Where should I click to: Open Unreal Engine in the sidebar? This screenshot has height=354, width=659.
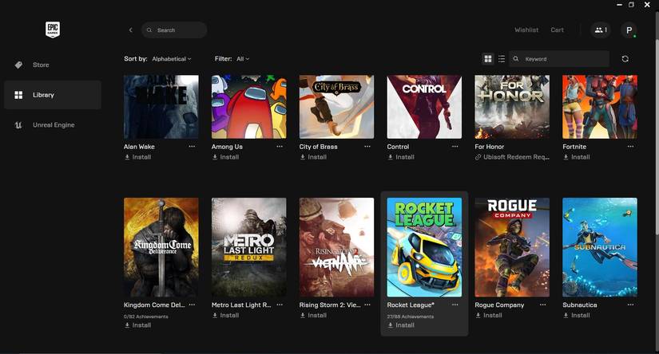[x=53, y=125]
